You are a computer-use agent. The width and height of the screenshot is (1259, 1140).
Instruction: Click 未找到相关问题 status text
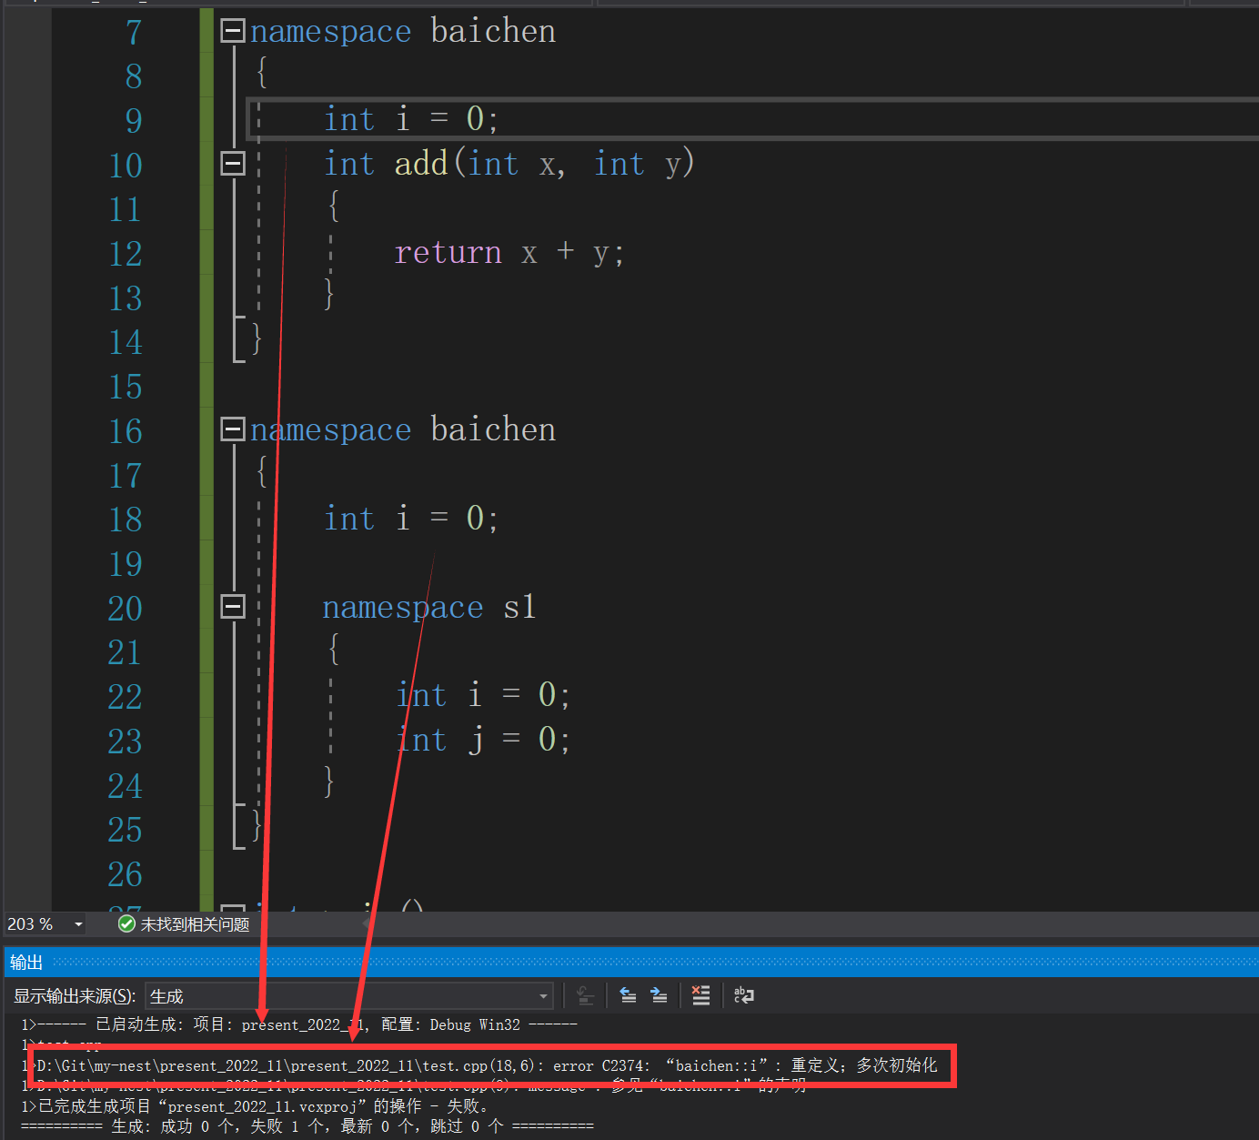(x=195, y=924)
